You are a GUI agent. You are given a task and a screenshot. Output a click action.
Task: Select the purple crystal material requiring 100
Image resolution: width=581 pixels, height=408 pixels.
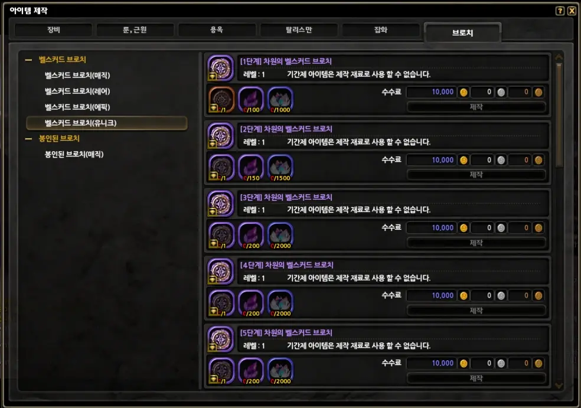coord(251,99)
